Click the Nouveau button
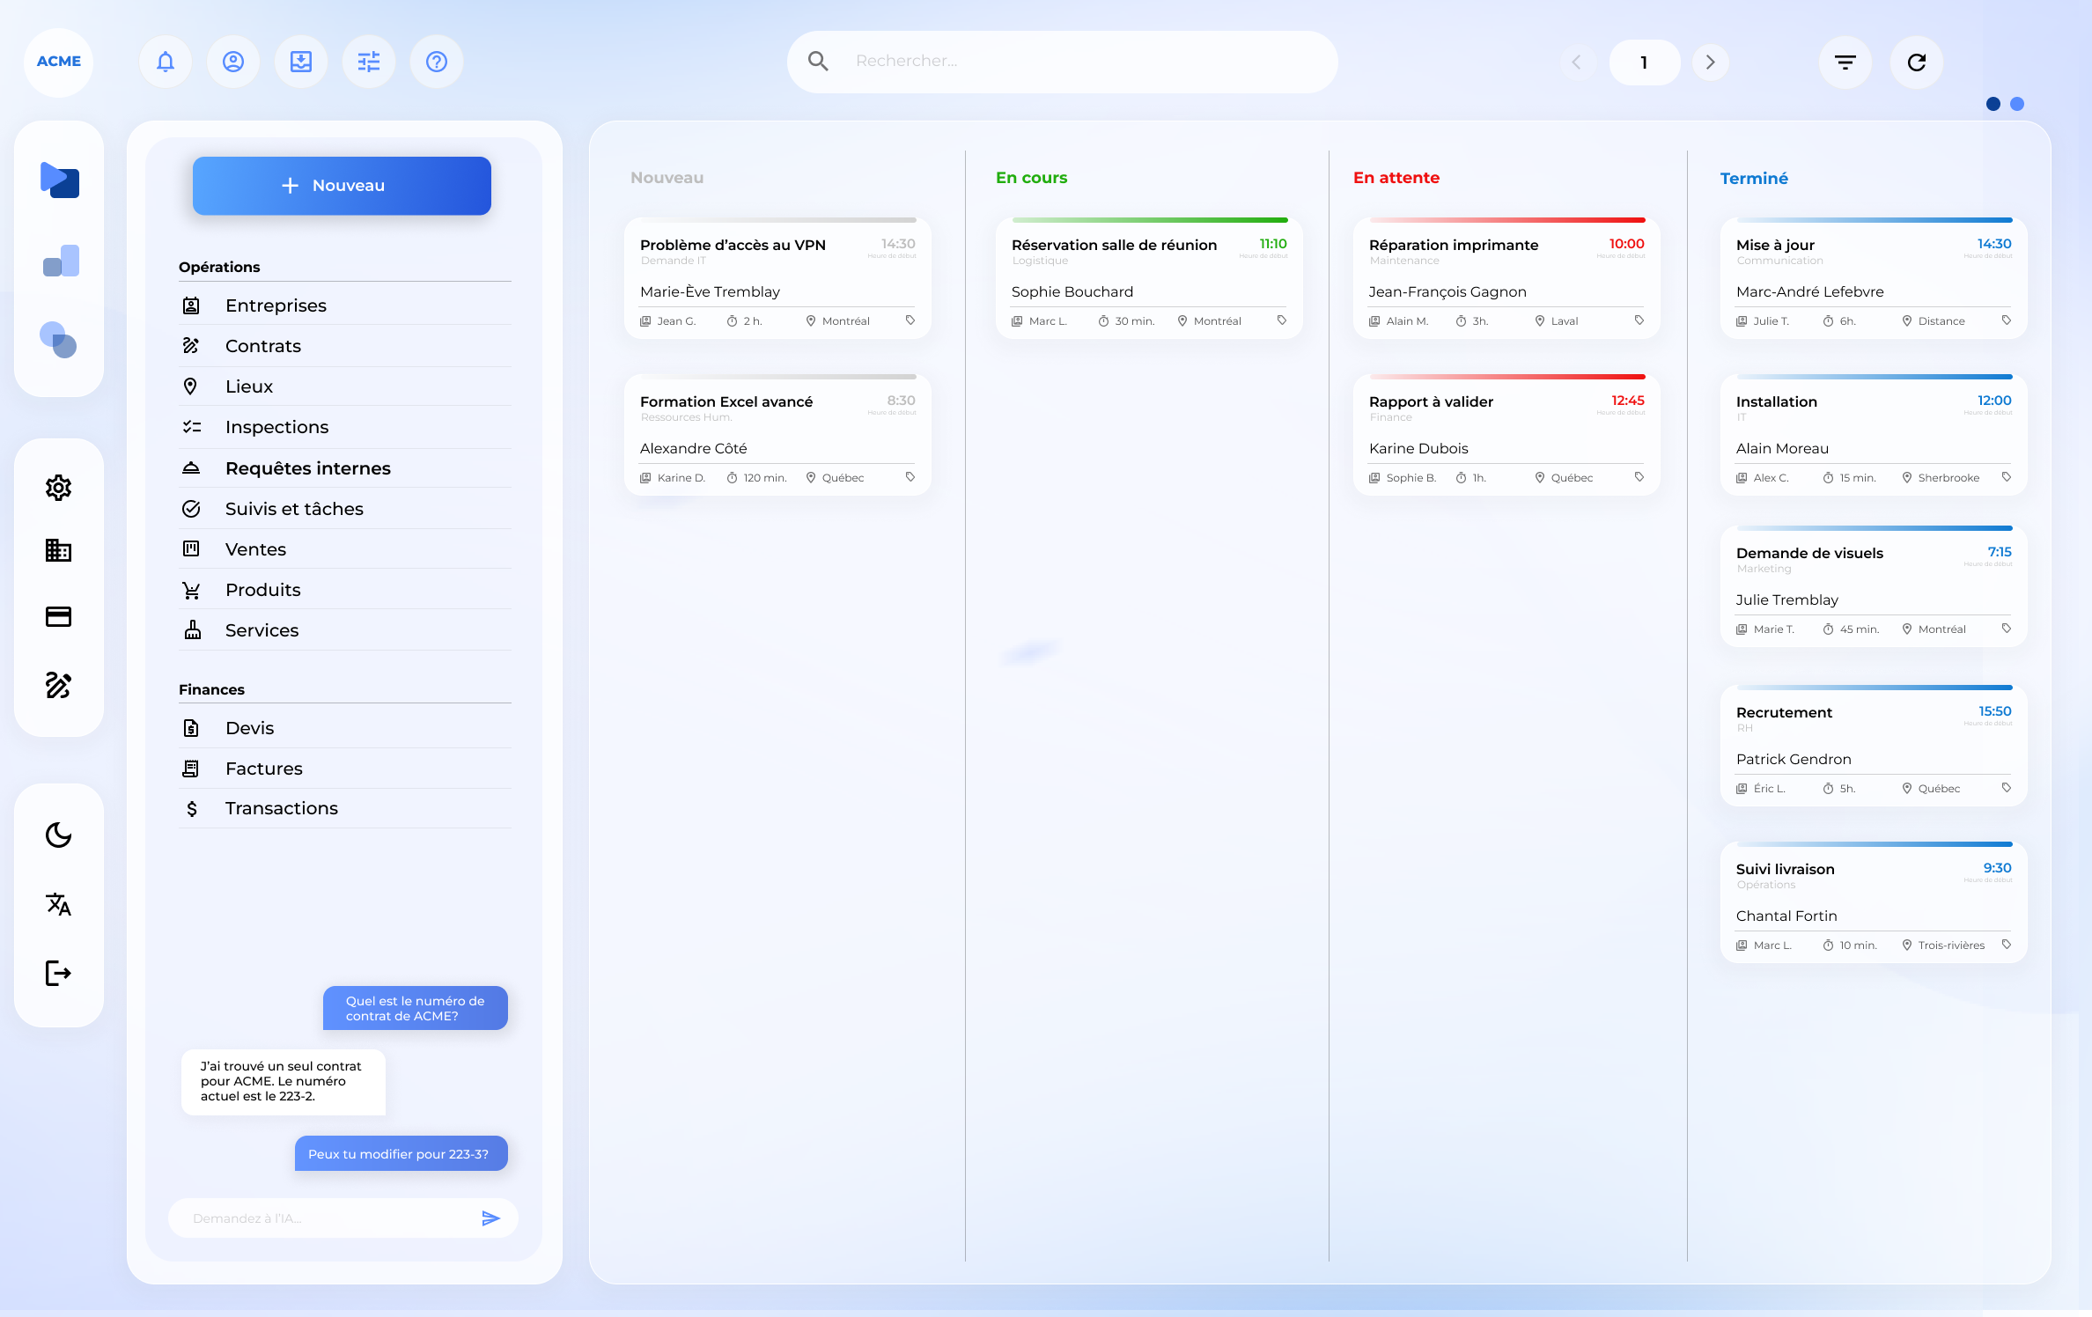 342,185
